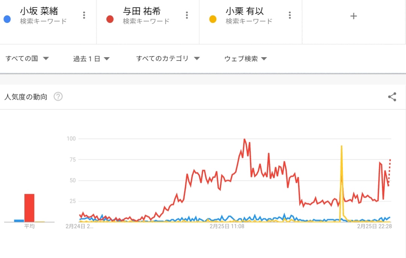Open options menu for 小栗 有以
Viewport: 406px width, 258px height.
[289, 15]
